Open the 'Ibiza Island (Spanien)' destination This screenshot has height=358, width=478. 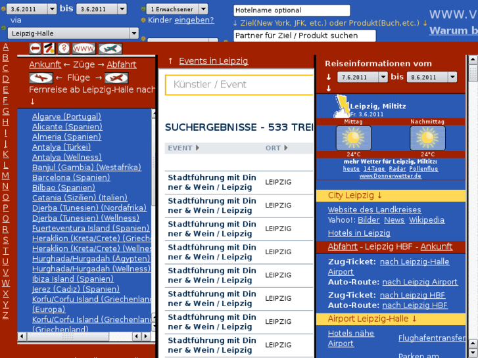point(73,279)
